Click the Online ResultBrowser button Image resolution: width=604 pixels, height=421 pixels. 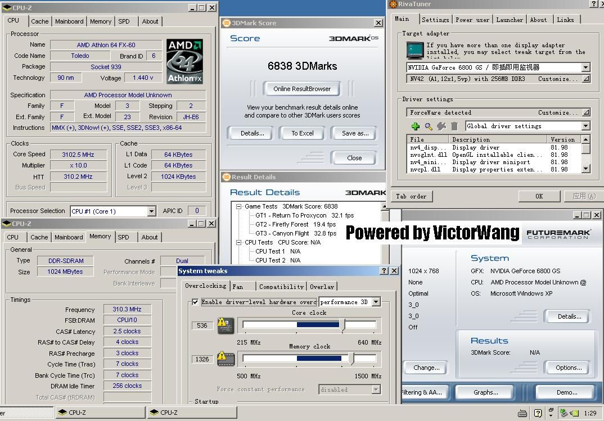click(302, 89)
